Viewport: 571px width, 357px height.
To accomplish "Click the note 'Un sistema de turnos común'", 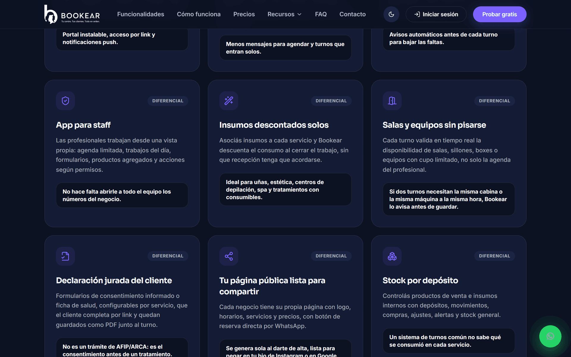I will (448, 341).
